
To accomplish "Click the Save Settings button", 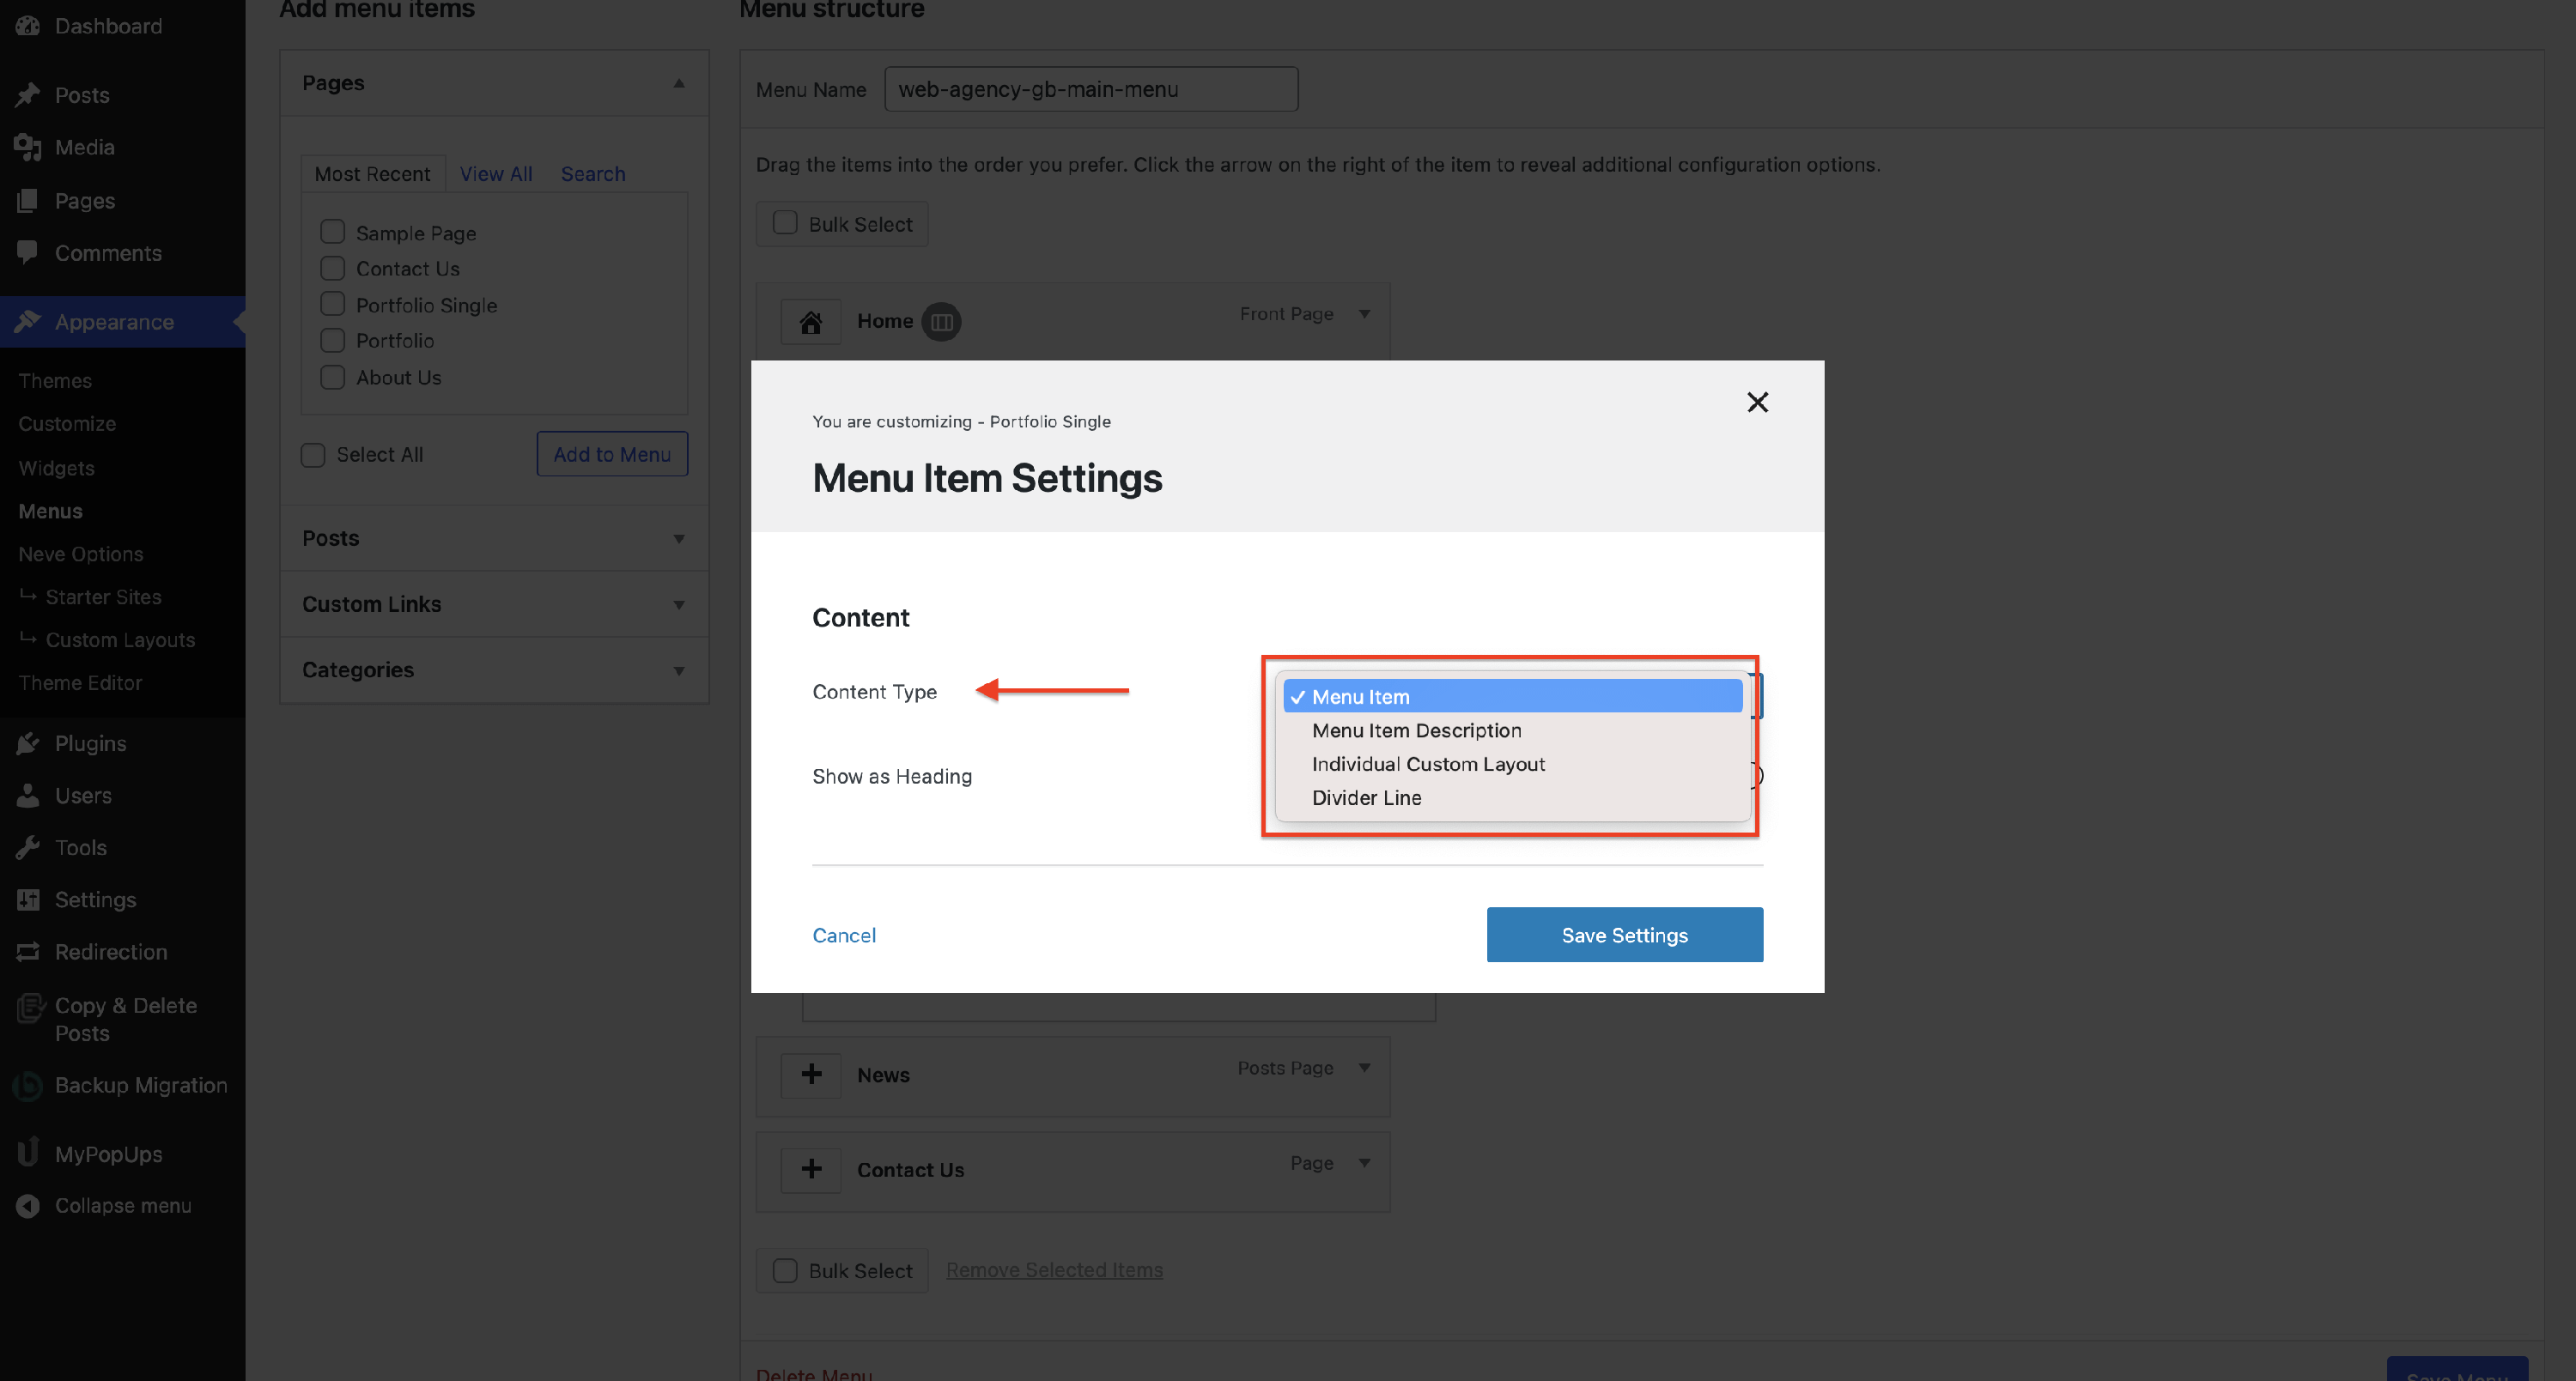I will [1624, 936].
